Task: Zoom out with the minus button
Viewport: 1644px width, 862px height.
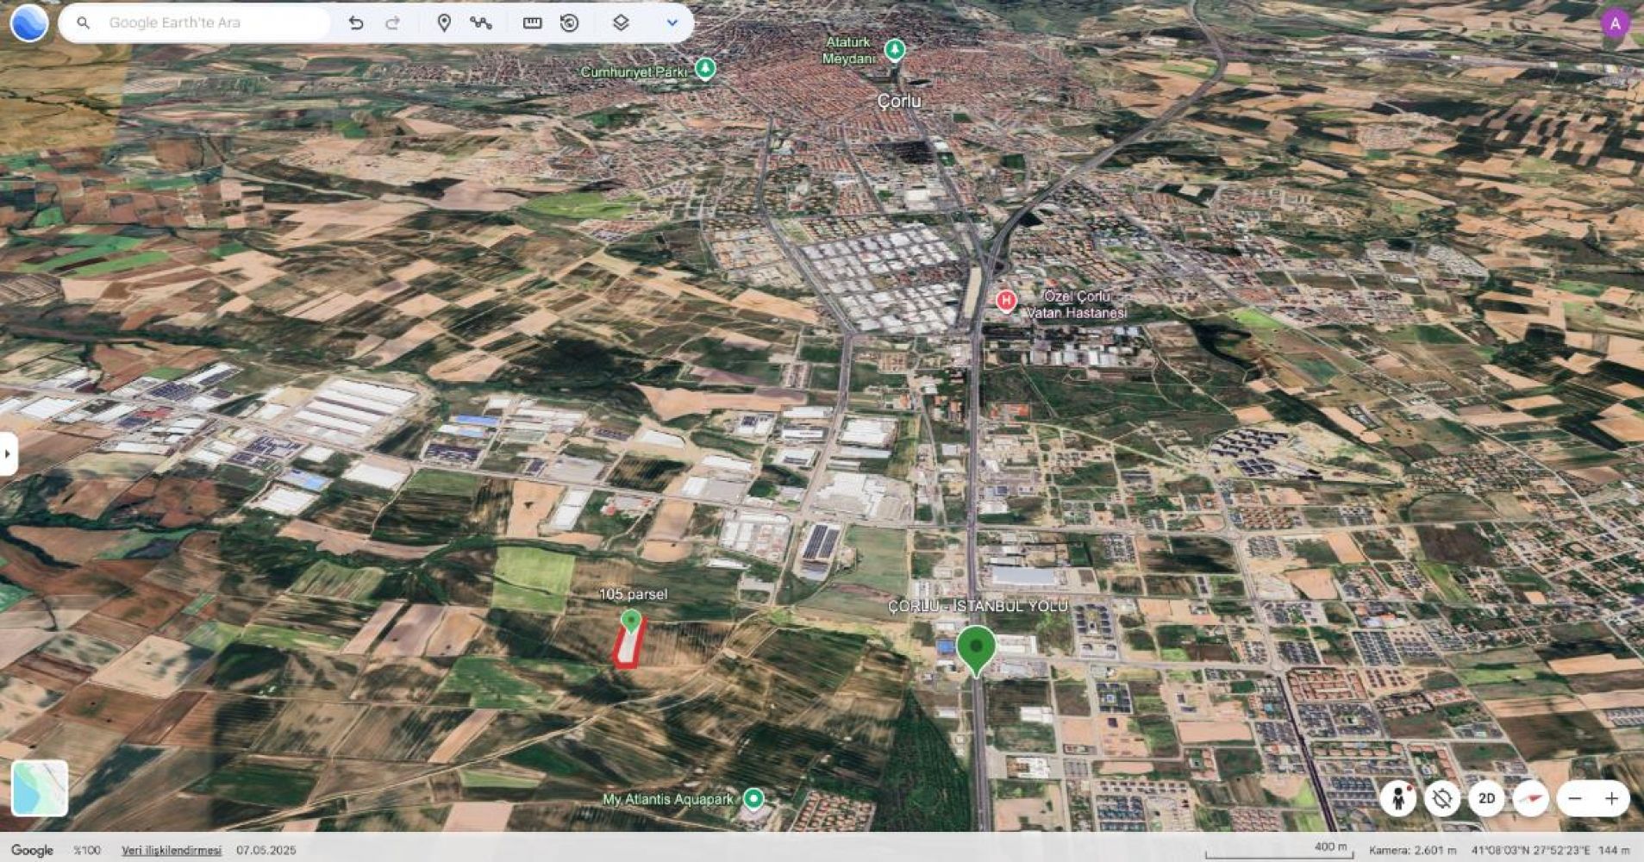Action: point(1574,798)
